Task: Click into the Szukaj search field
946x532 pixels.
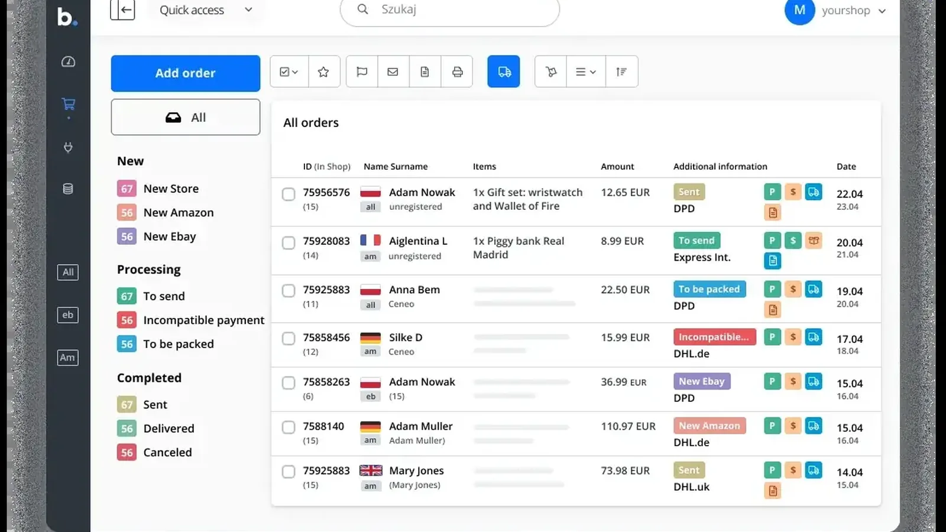Action: pyautogui.click(x=450, y=10)
